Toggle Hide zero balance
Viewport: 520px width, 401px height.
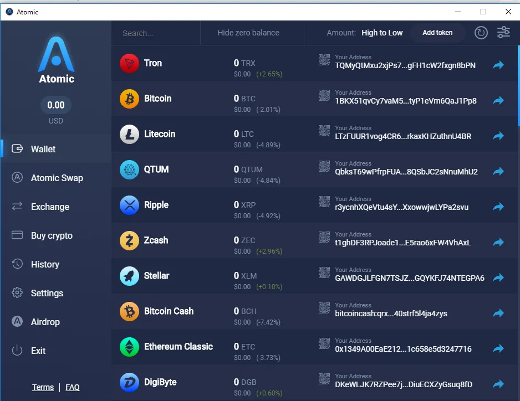pos(248,33)
